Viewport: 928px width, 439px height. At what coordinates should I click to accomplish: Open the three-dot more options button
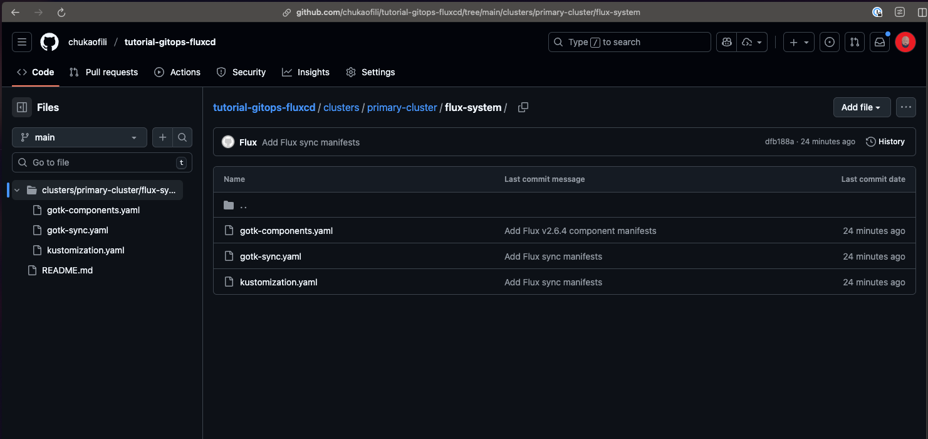click(x=906, y=107)
